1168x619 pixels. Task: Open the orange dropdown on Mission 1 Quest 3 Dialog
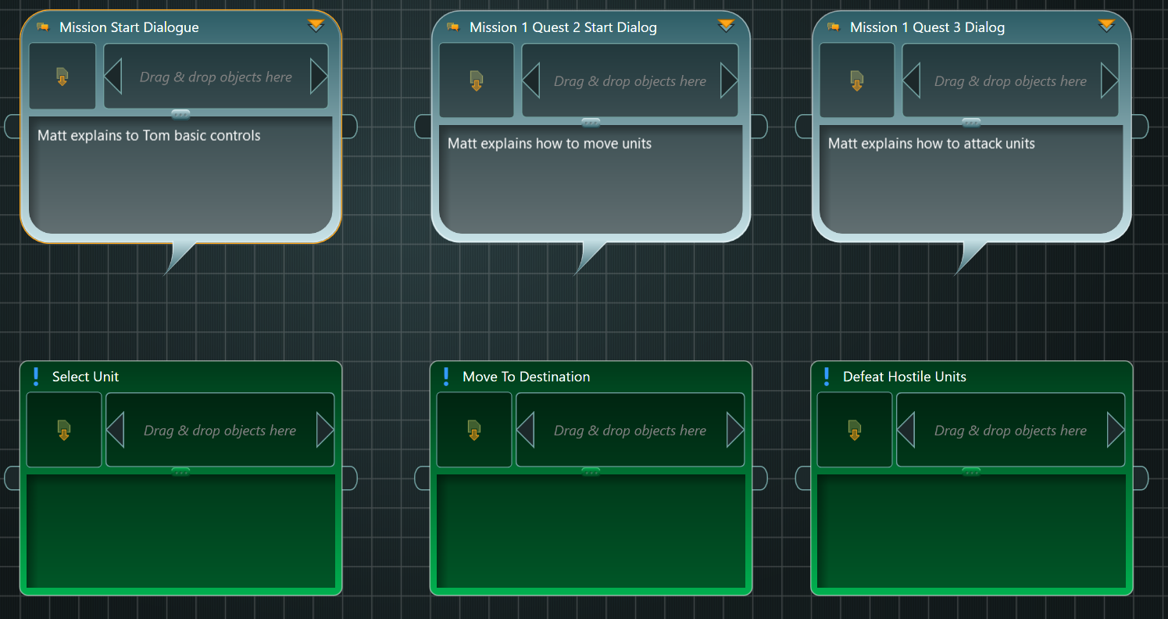(x=1106, y=26)
